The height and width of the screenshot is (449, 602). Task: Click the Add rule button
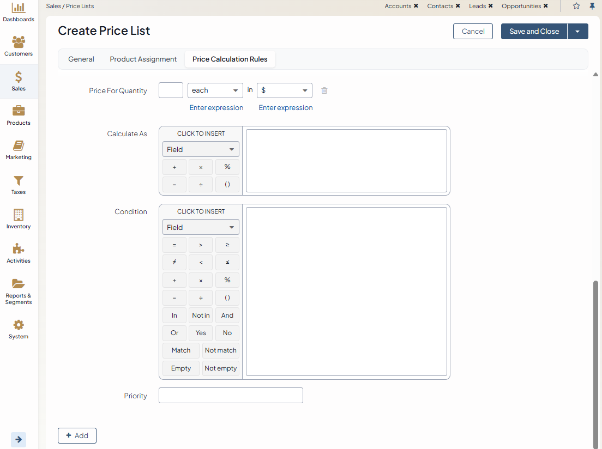click(x=77, y=435)
